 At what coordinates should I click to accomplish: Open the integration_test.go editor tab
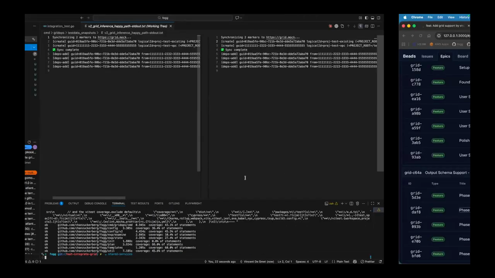(x=60, y=26)
